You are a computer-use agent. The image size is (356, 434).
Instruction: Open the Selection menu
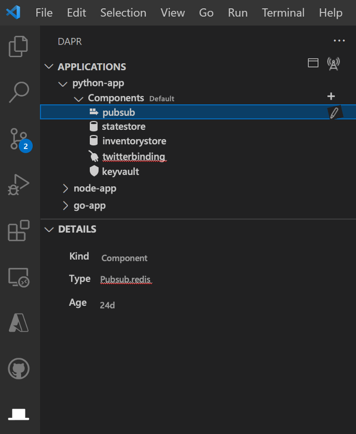[x=123, y=13]
